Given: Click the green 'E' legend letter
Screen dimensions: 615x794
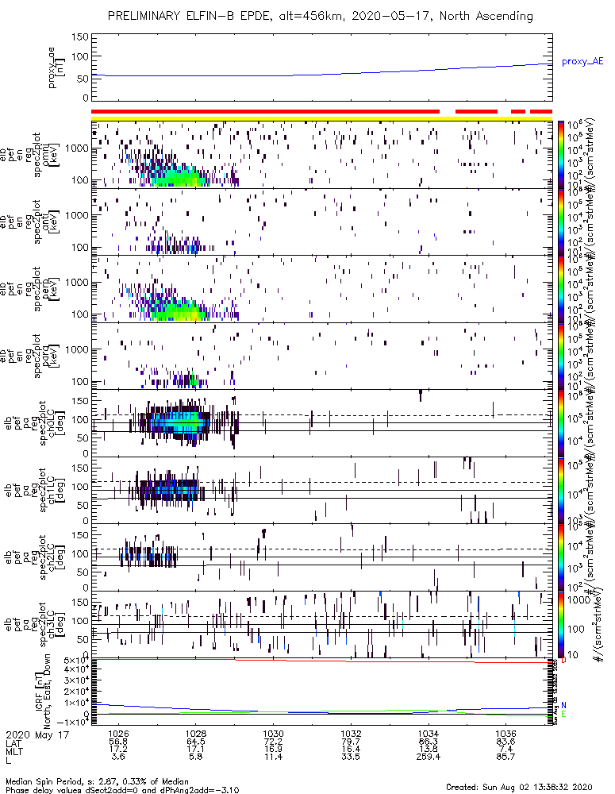Looking at the screenshot, I should click(x=564, y=714).
